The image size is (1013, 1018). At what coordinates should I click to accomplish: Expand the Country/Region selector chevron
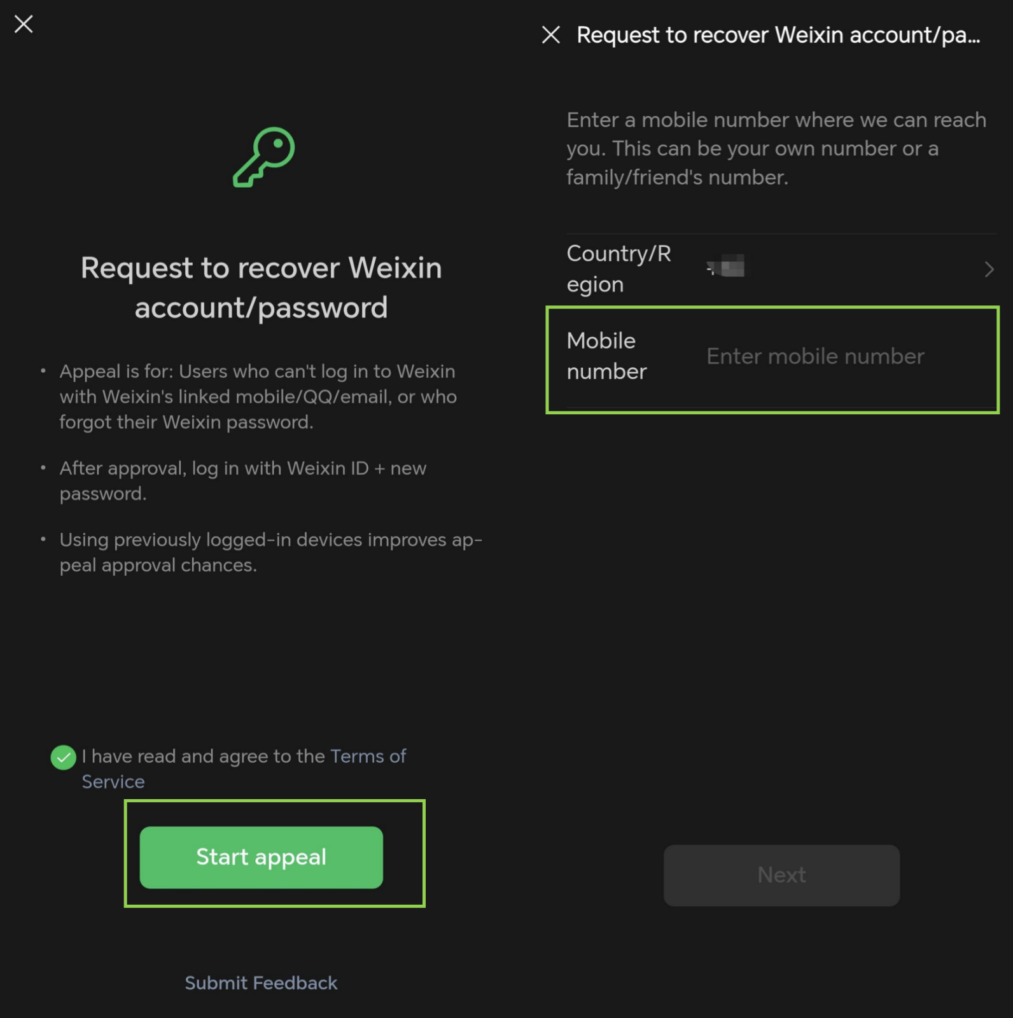[989, 270]
